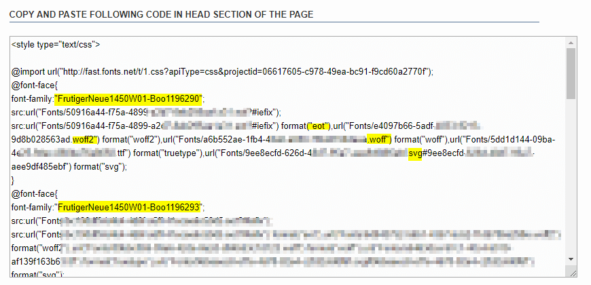Click the '<style type="text/css">' line
591x285 pixels.
coord(56,45)
